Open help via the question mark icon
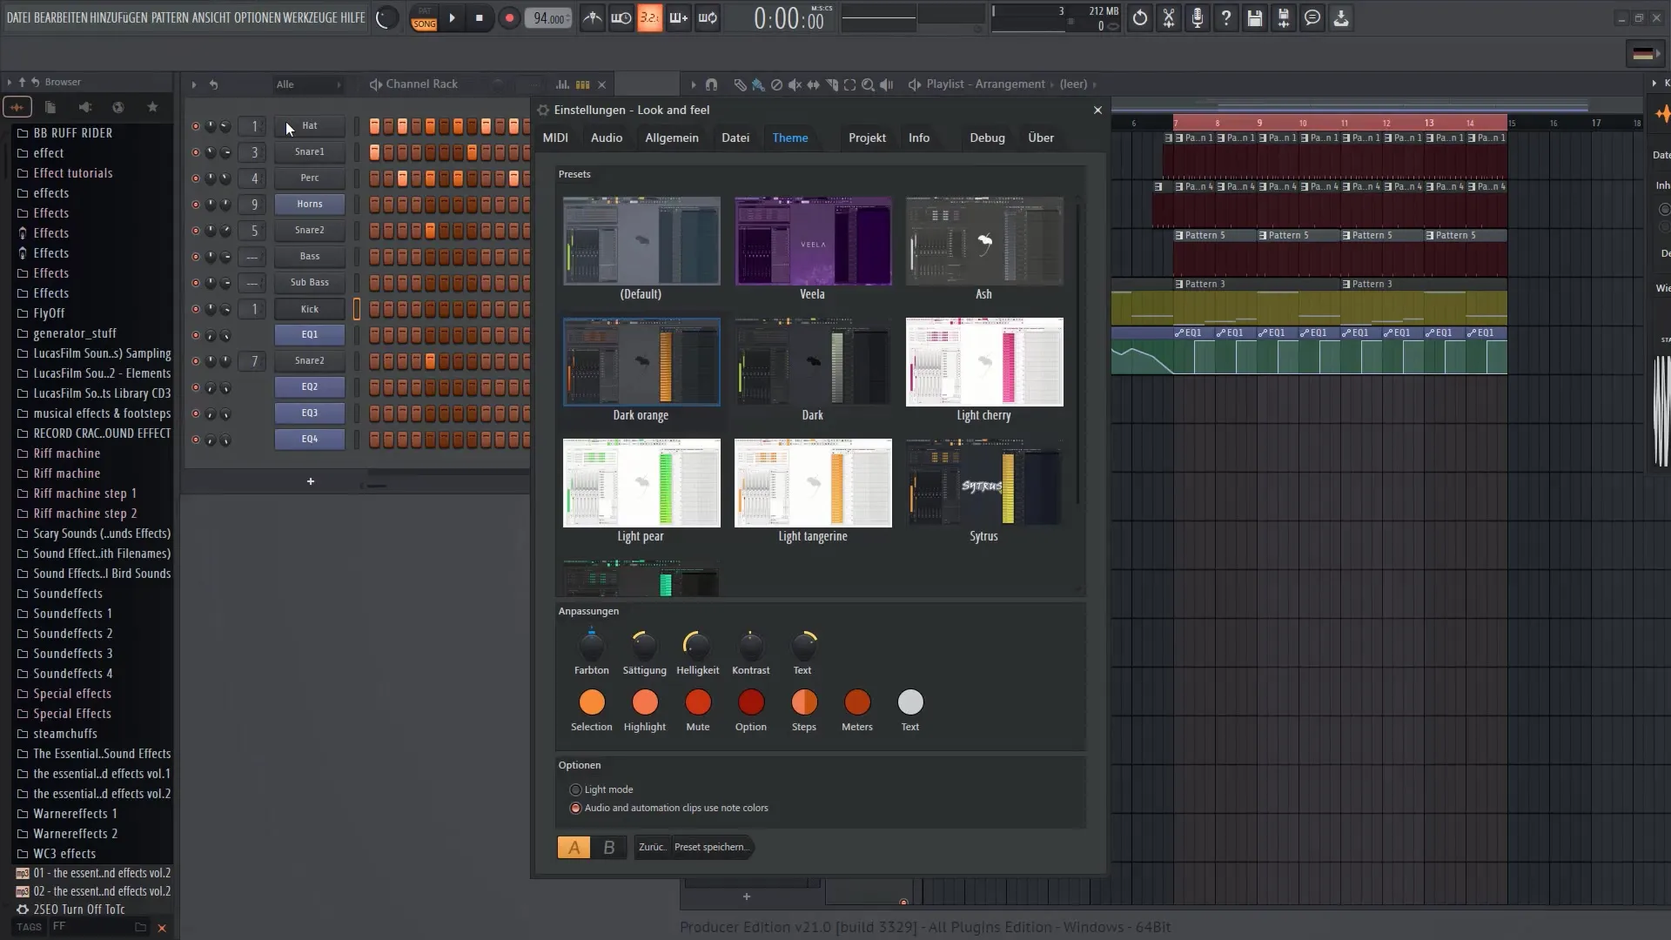This screenshot has width=1671, height=940. 1226,17
